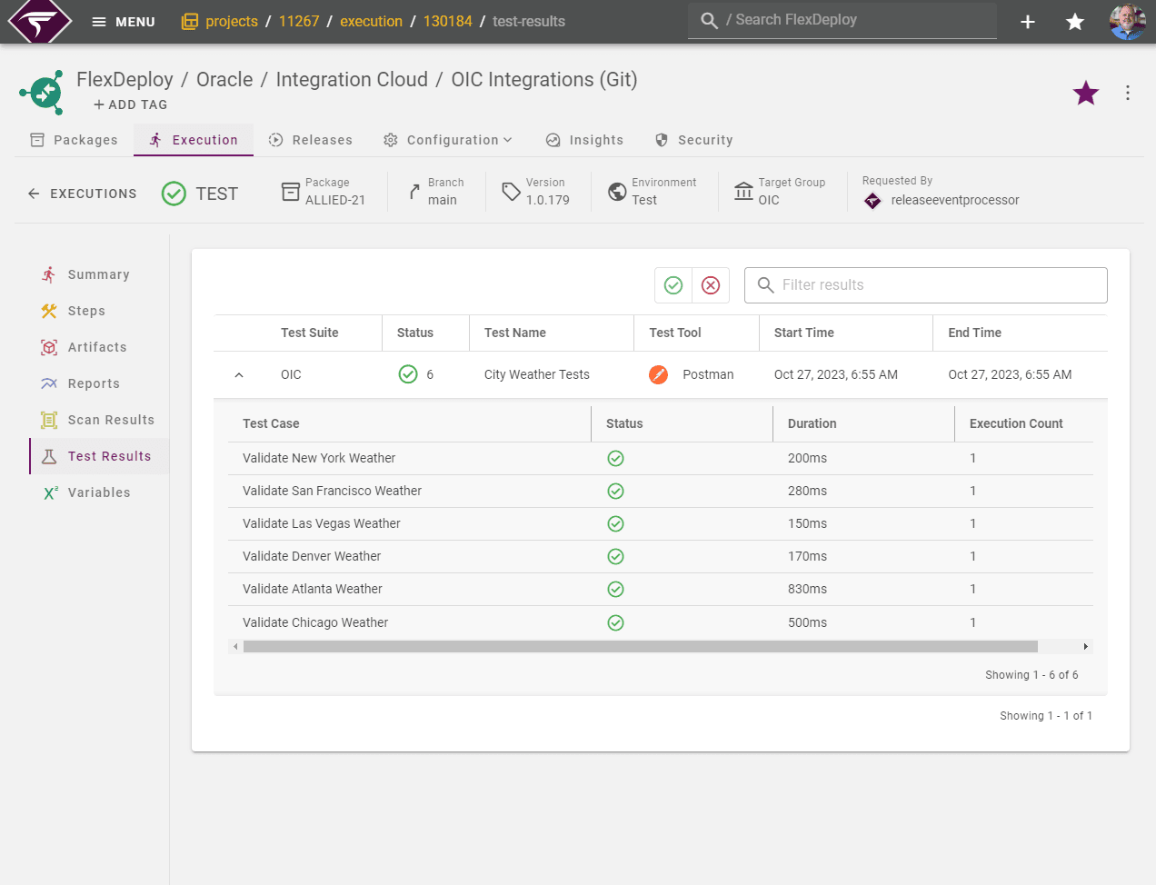Click the Filter results input field

926,285
